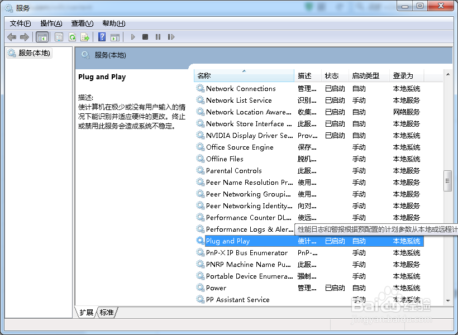
Task: Select the Peer Networking Grouping row
Action: click(x=309, y=194)
